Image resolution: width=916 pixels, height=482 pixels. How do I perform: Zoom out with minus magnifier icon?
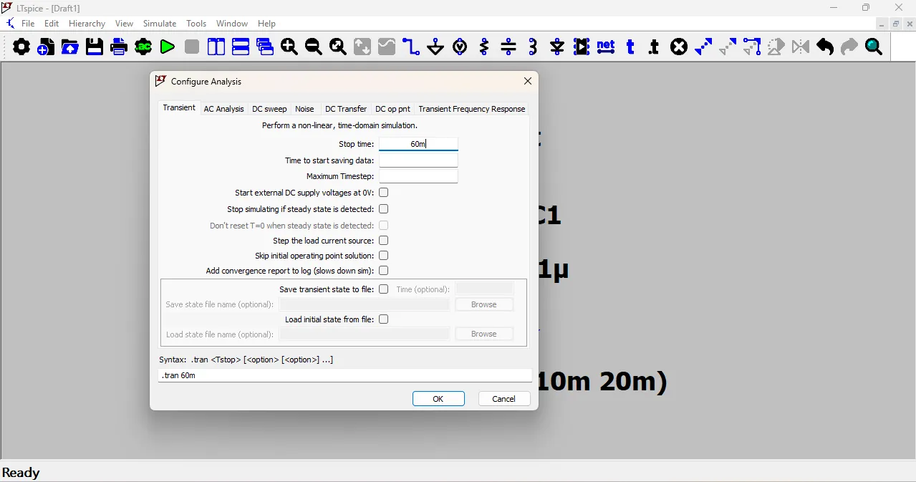[x=314, y=47]
